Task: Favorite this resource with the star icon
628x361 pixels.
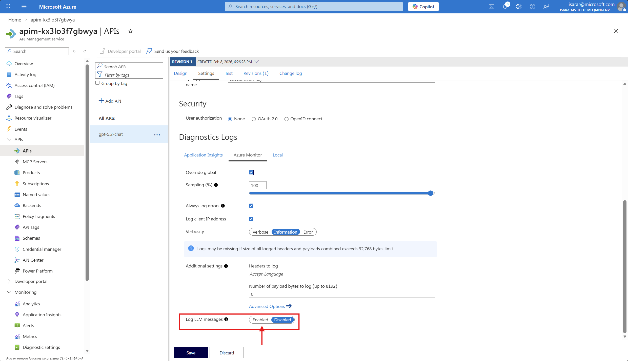Action: (x=130, y=31)
